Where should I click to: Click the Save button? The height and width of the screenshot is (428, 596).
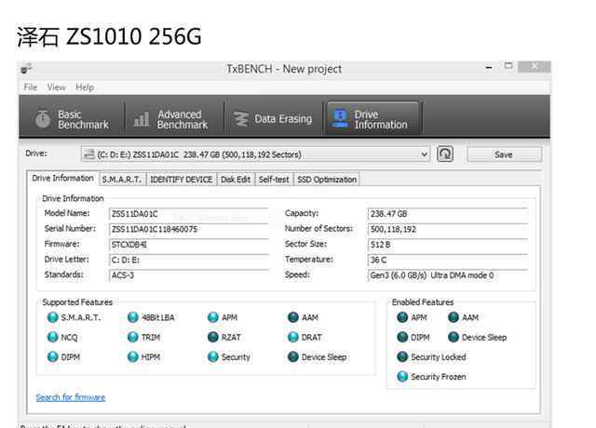tap(504, 154)
